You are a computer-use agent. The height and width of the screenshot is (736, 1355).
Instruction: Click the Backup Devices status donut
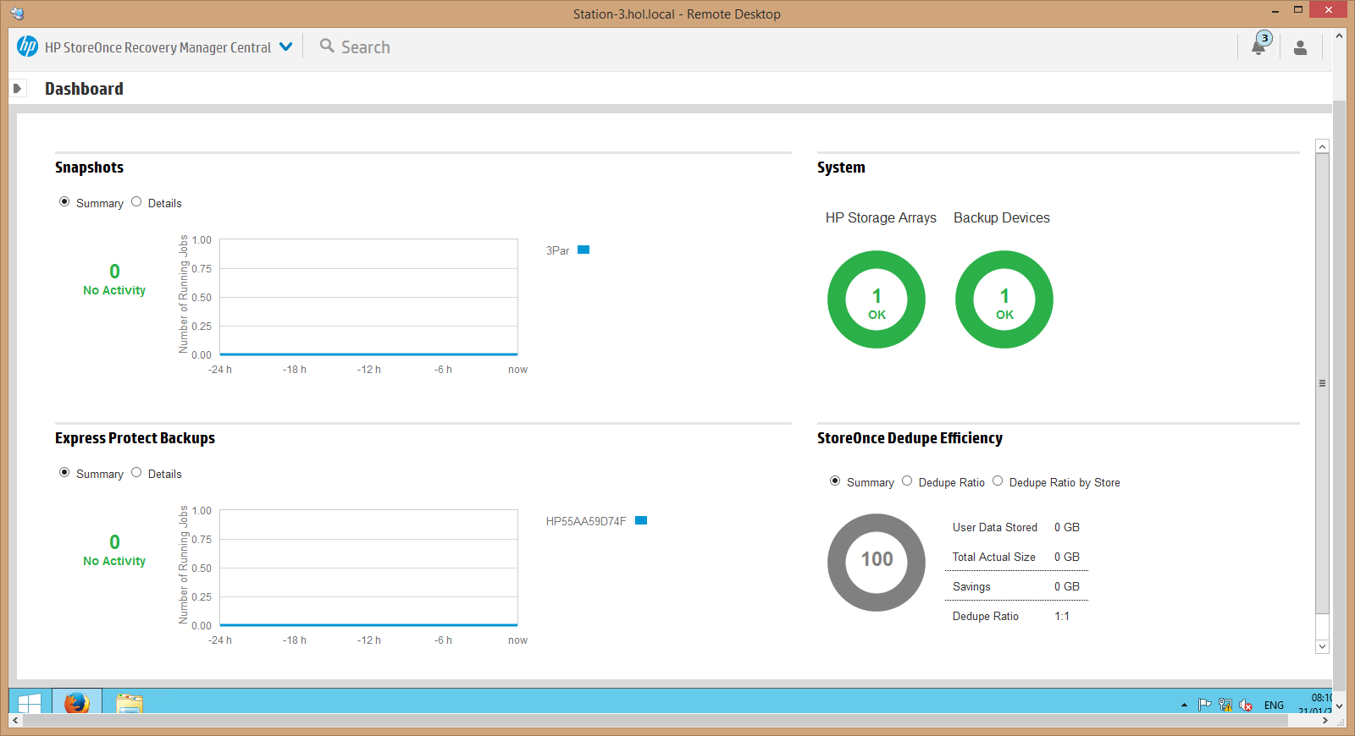pyautogui.click(x=1004, y=299)
